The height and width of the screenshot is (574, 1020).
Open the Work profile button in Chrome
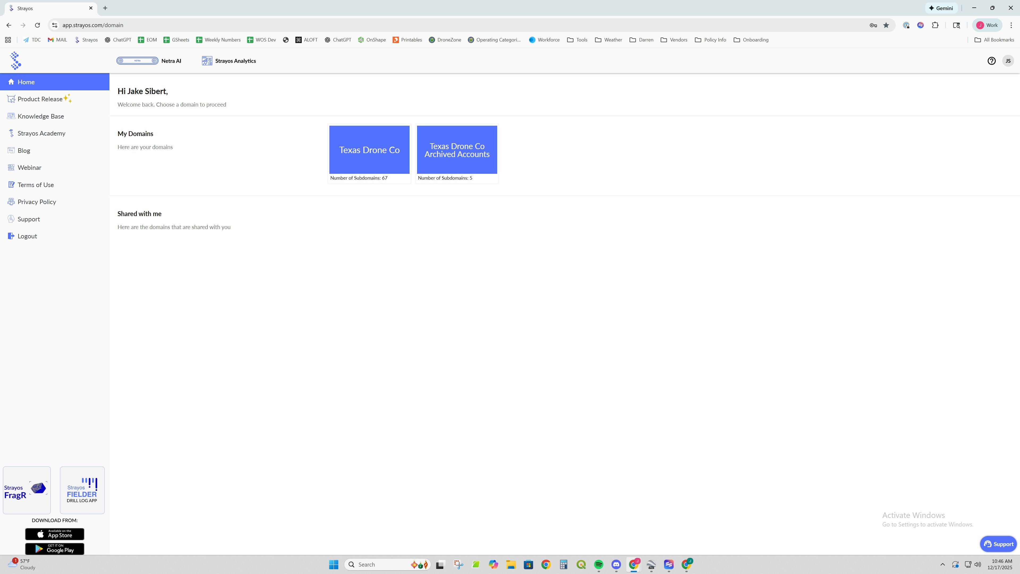click(987, 25)
